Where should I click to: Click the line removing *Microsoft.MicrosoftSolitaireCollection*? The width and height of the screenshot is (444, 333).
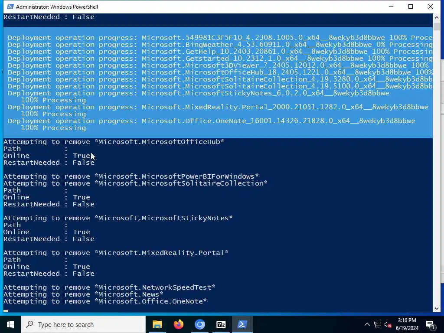click(135, 183)
